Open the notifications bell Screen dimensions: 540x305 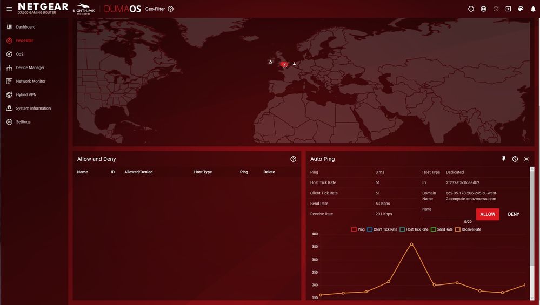click(x=532, y=9)
